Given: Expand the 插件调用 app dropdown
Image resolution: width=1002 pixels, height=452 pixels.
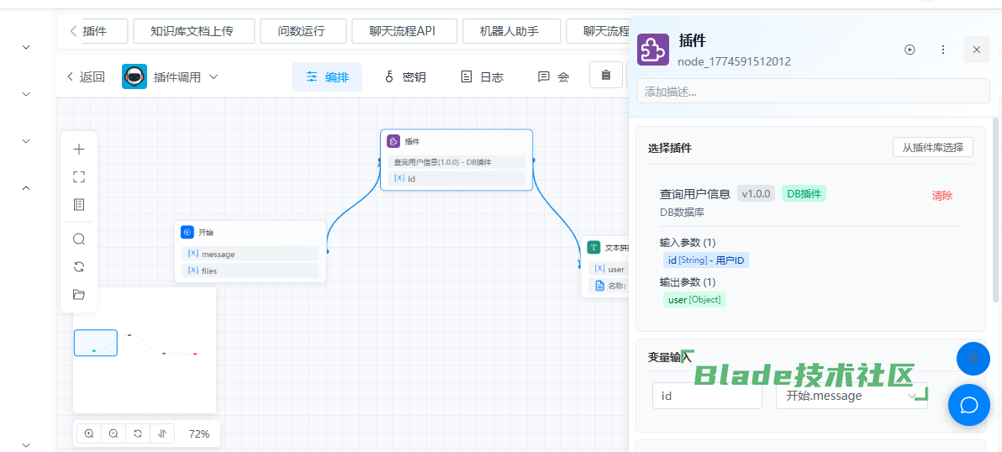Looking at the screenshot, I should pyautogui.click(x=214, y=77).
